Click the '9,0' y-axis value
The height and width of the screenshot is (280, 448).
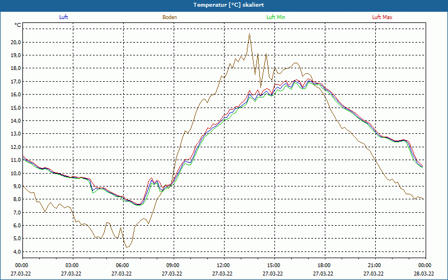pyautogui.click(x=17, y=186)
